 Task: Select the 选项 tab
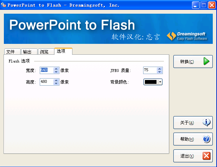63,51
